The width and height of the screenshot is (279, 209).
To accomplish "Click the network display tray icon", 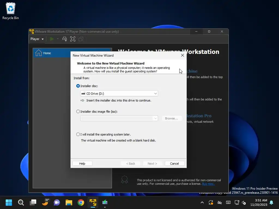I will 237,202.
